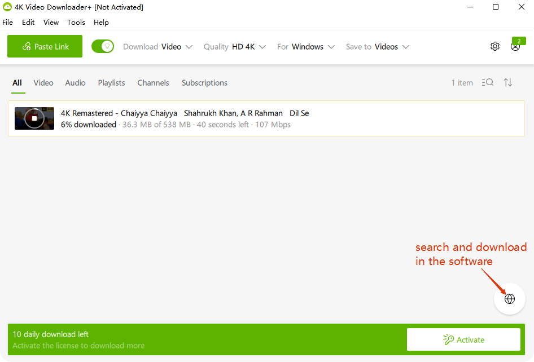Image resolution: width=534 pixels, height=362 pixels.
Task: Click the sort order arrows icon
Action: [508, 82]
